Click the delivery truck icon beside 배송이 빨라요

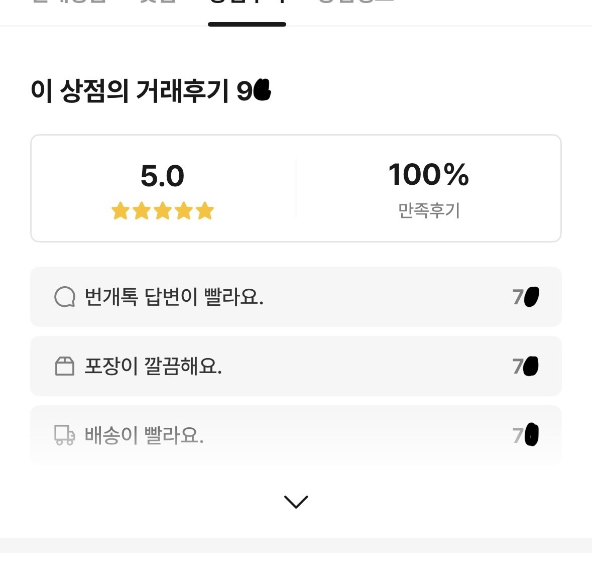pyautogui.click(x=65, y=435)
